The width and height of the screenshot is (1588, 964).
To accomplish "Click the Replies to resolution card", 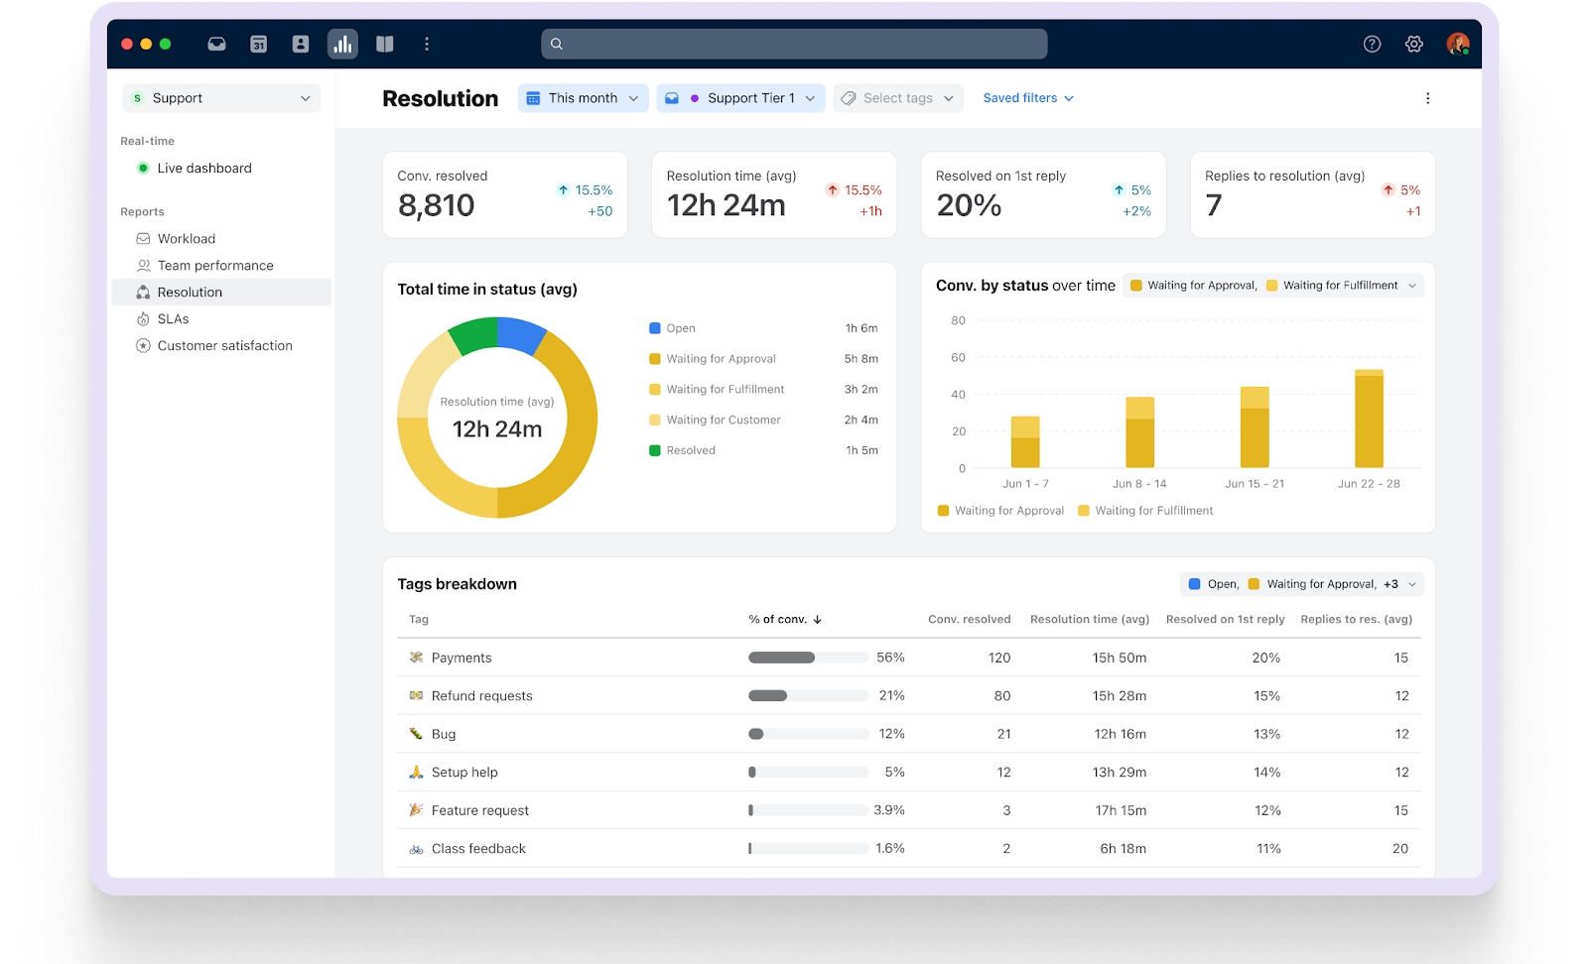I will (x=1312, y=194).
